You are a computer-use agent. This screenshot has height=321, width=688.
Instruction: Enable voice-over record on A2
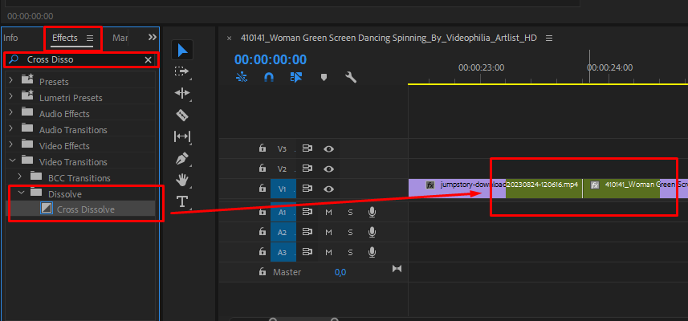(372, 232)
